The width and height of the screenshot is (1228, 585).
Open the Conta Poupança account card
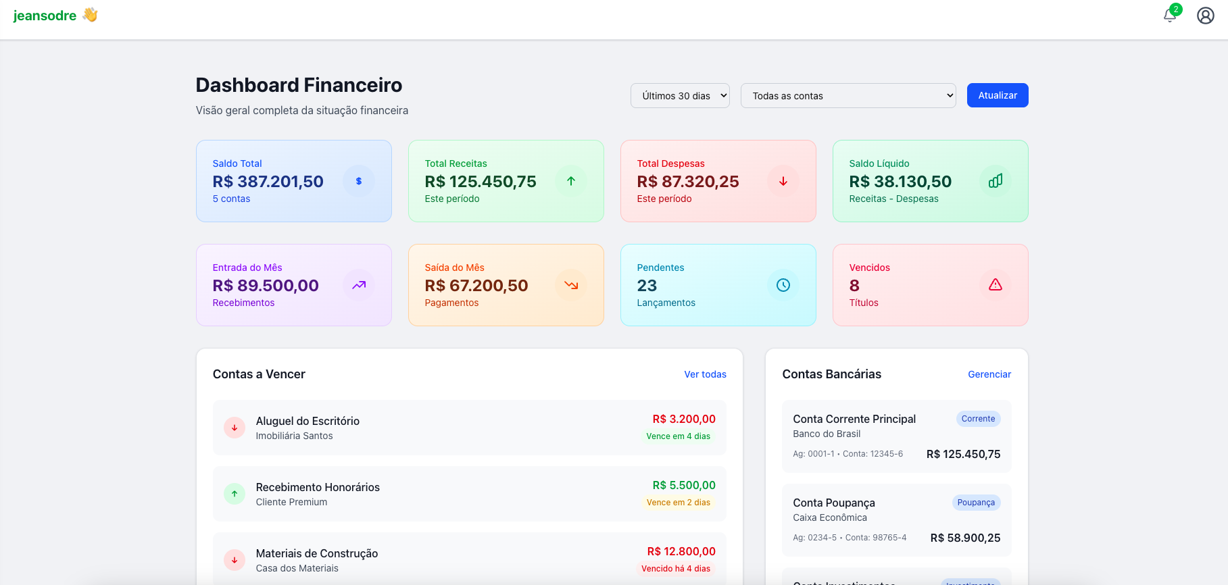(x=896, y=520)
